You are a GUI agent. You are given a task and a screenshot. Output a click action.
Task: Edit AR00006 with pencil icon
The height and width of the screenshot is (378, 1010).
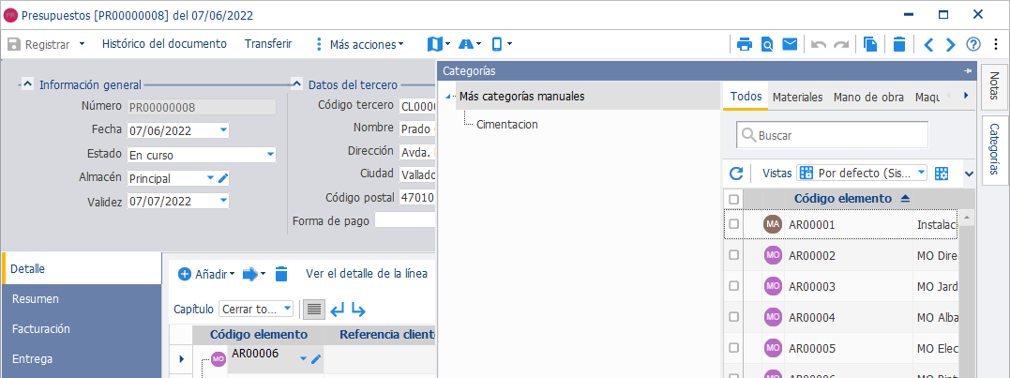click(316, 358)
